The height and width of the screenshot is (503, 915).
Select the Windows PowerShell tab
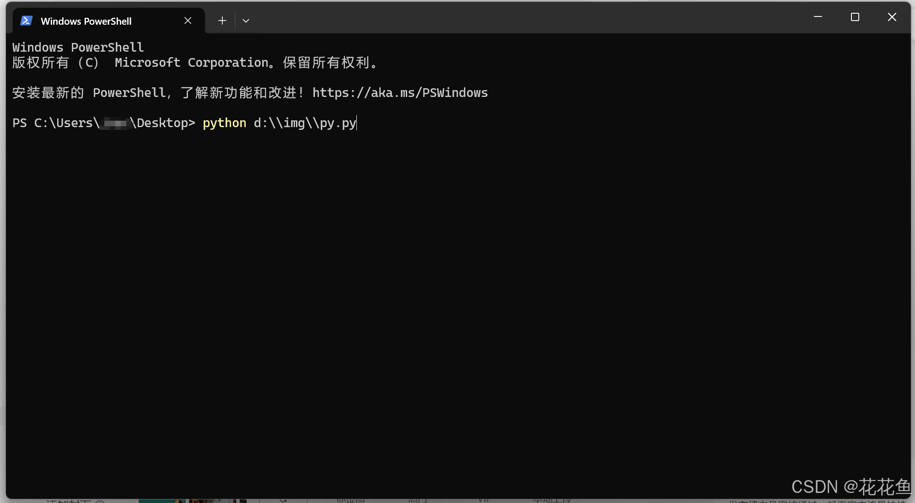86,21
